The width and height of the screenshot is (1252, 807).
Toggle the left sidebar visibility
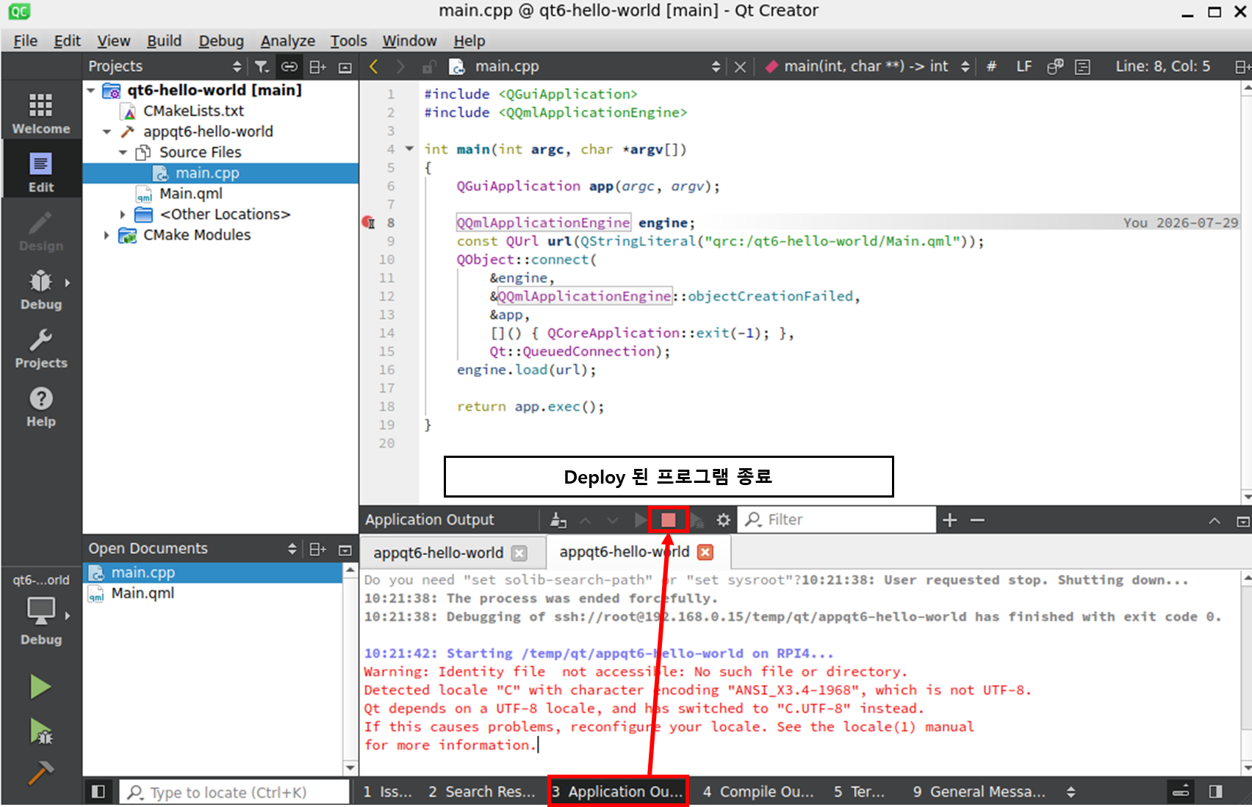tap(98, 792)
